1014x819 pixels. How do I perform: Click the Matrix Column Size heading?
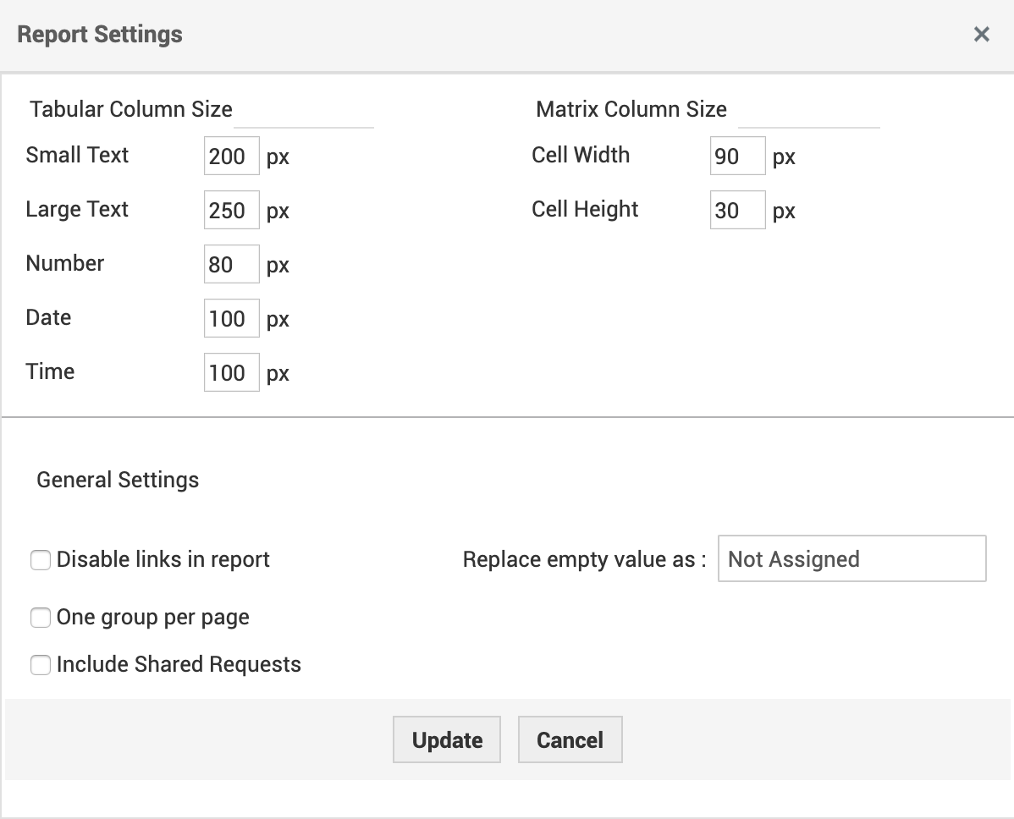tap(631, 110)
